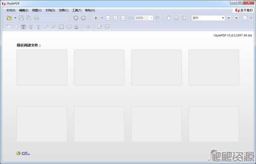This screenshot has width=256, height=164.
Task: Select the rectangle drawing tool
Action: [61, 27]
